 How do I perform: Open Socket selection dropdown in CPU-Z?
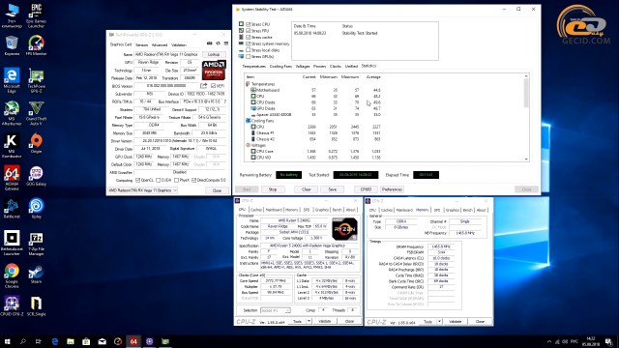coord(275,310)
